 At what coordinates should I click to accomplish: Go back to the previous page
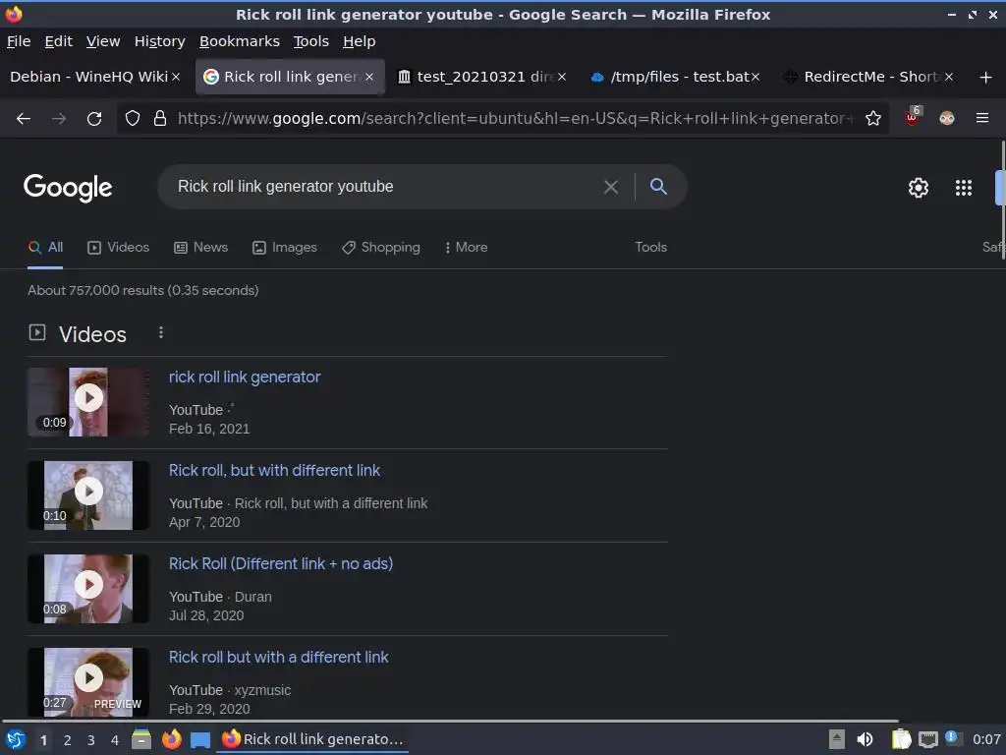pos(24,118)
